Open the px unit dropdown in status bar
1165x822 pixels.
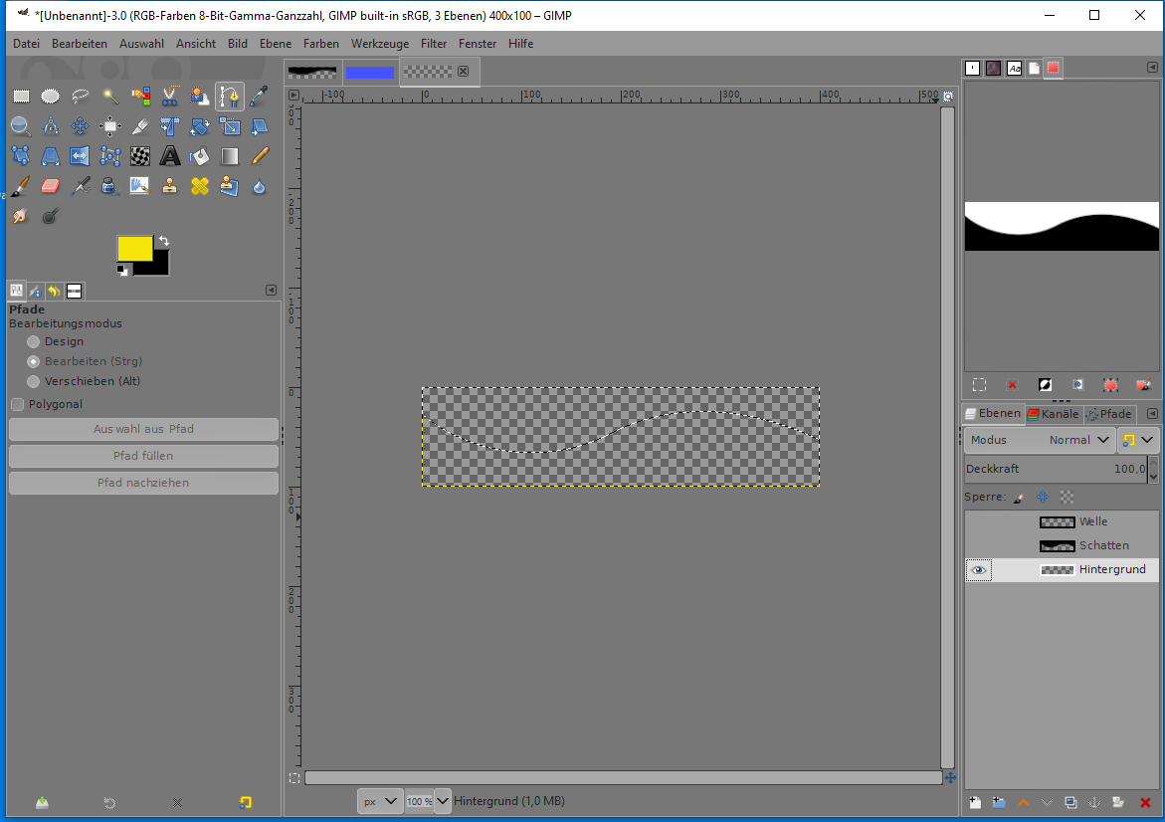(x=379, y=801)
